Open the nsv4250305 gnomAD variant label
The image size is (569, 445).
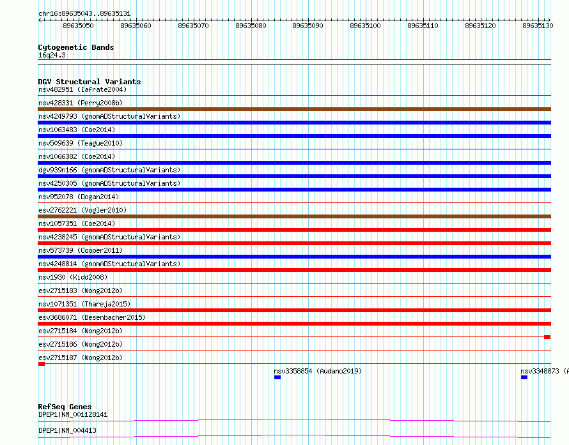tap(109, 183)
